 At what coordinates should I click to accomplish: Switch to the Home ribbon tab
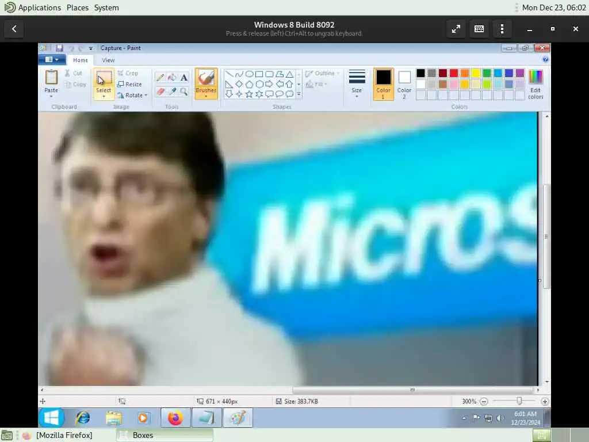coord(81,60)
